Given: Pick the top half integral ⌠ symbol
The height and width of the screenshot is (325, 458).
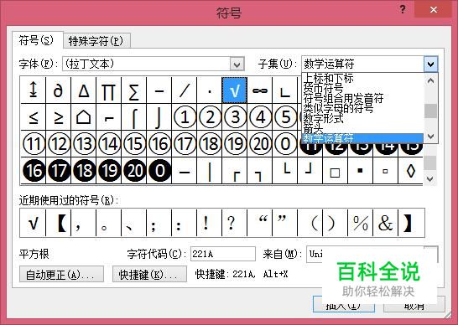Looking at the screenshot, I should tap(133, 117).
